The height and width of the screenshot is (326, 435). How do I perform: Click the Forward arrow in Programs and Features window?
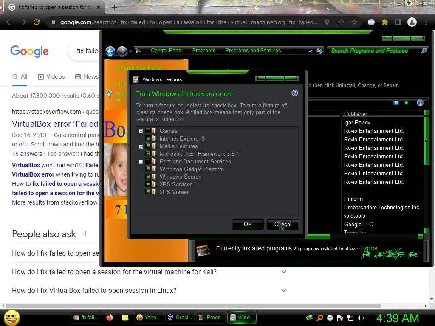coord(122,51)
